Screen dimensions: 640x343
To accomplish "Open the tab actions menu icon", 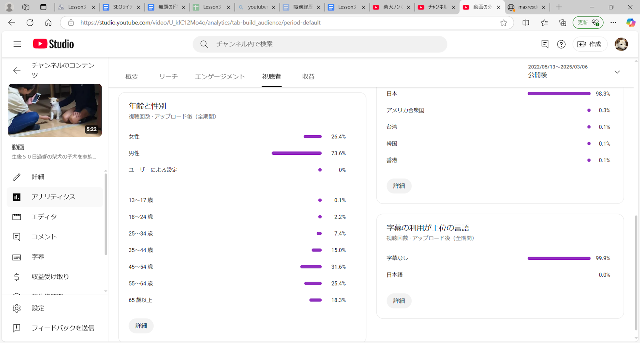I will click(43, 7).
